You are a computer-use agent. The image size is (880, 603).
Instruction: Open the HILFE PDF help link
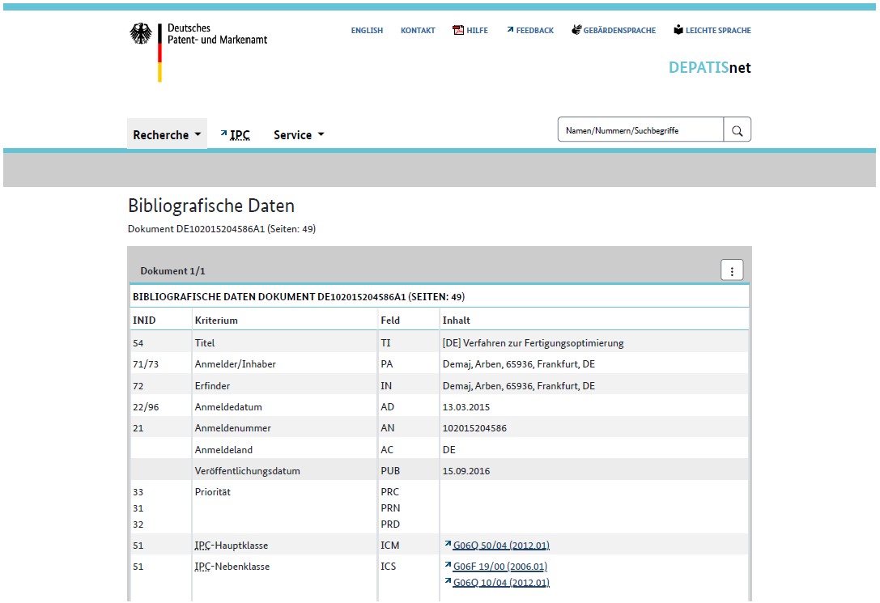click(x=470, y=31)
